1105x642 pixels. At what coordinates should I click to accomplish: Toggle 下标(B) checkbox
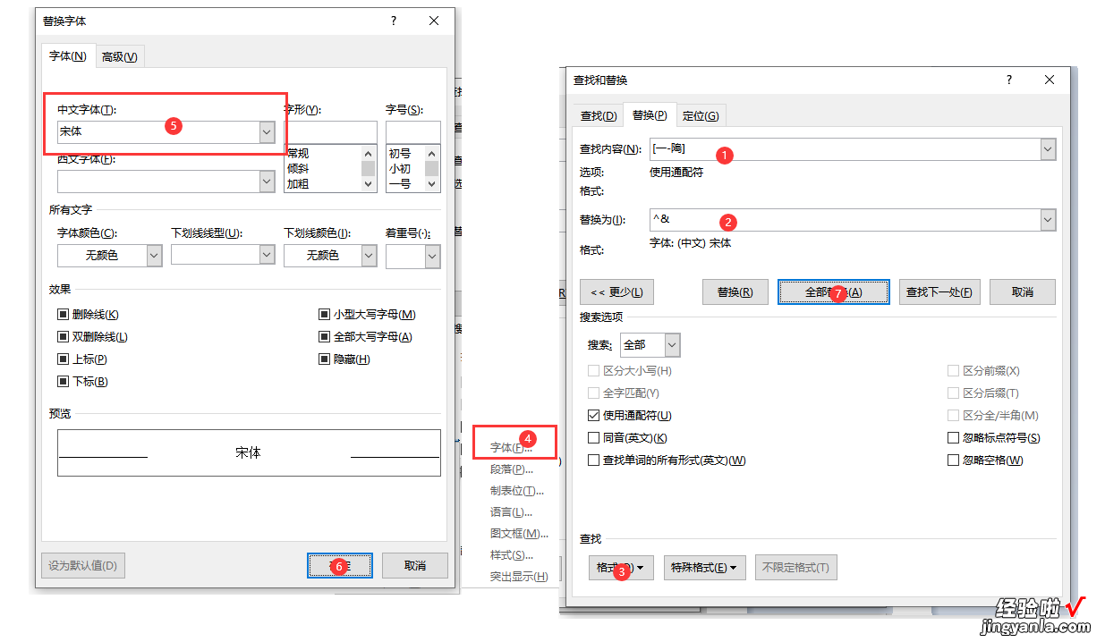click(64, 382)
